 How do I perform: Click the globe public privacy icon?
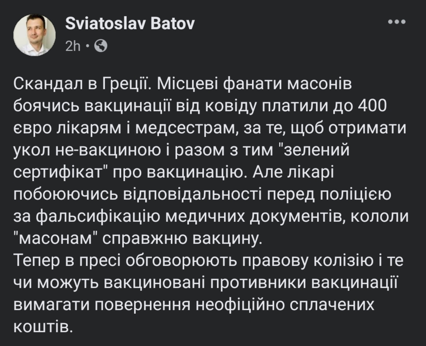pos(101,46)
